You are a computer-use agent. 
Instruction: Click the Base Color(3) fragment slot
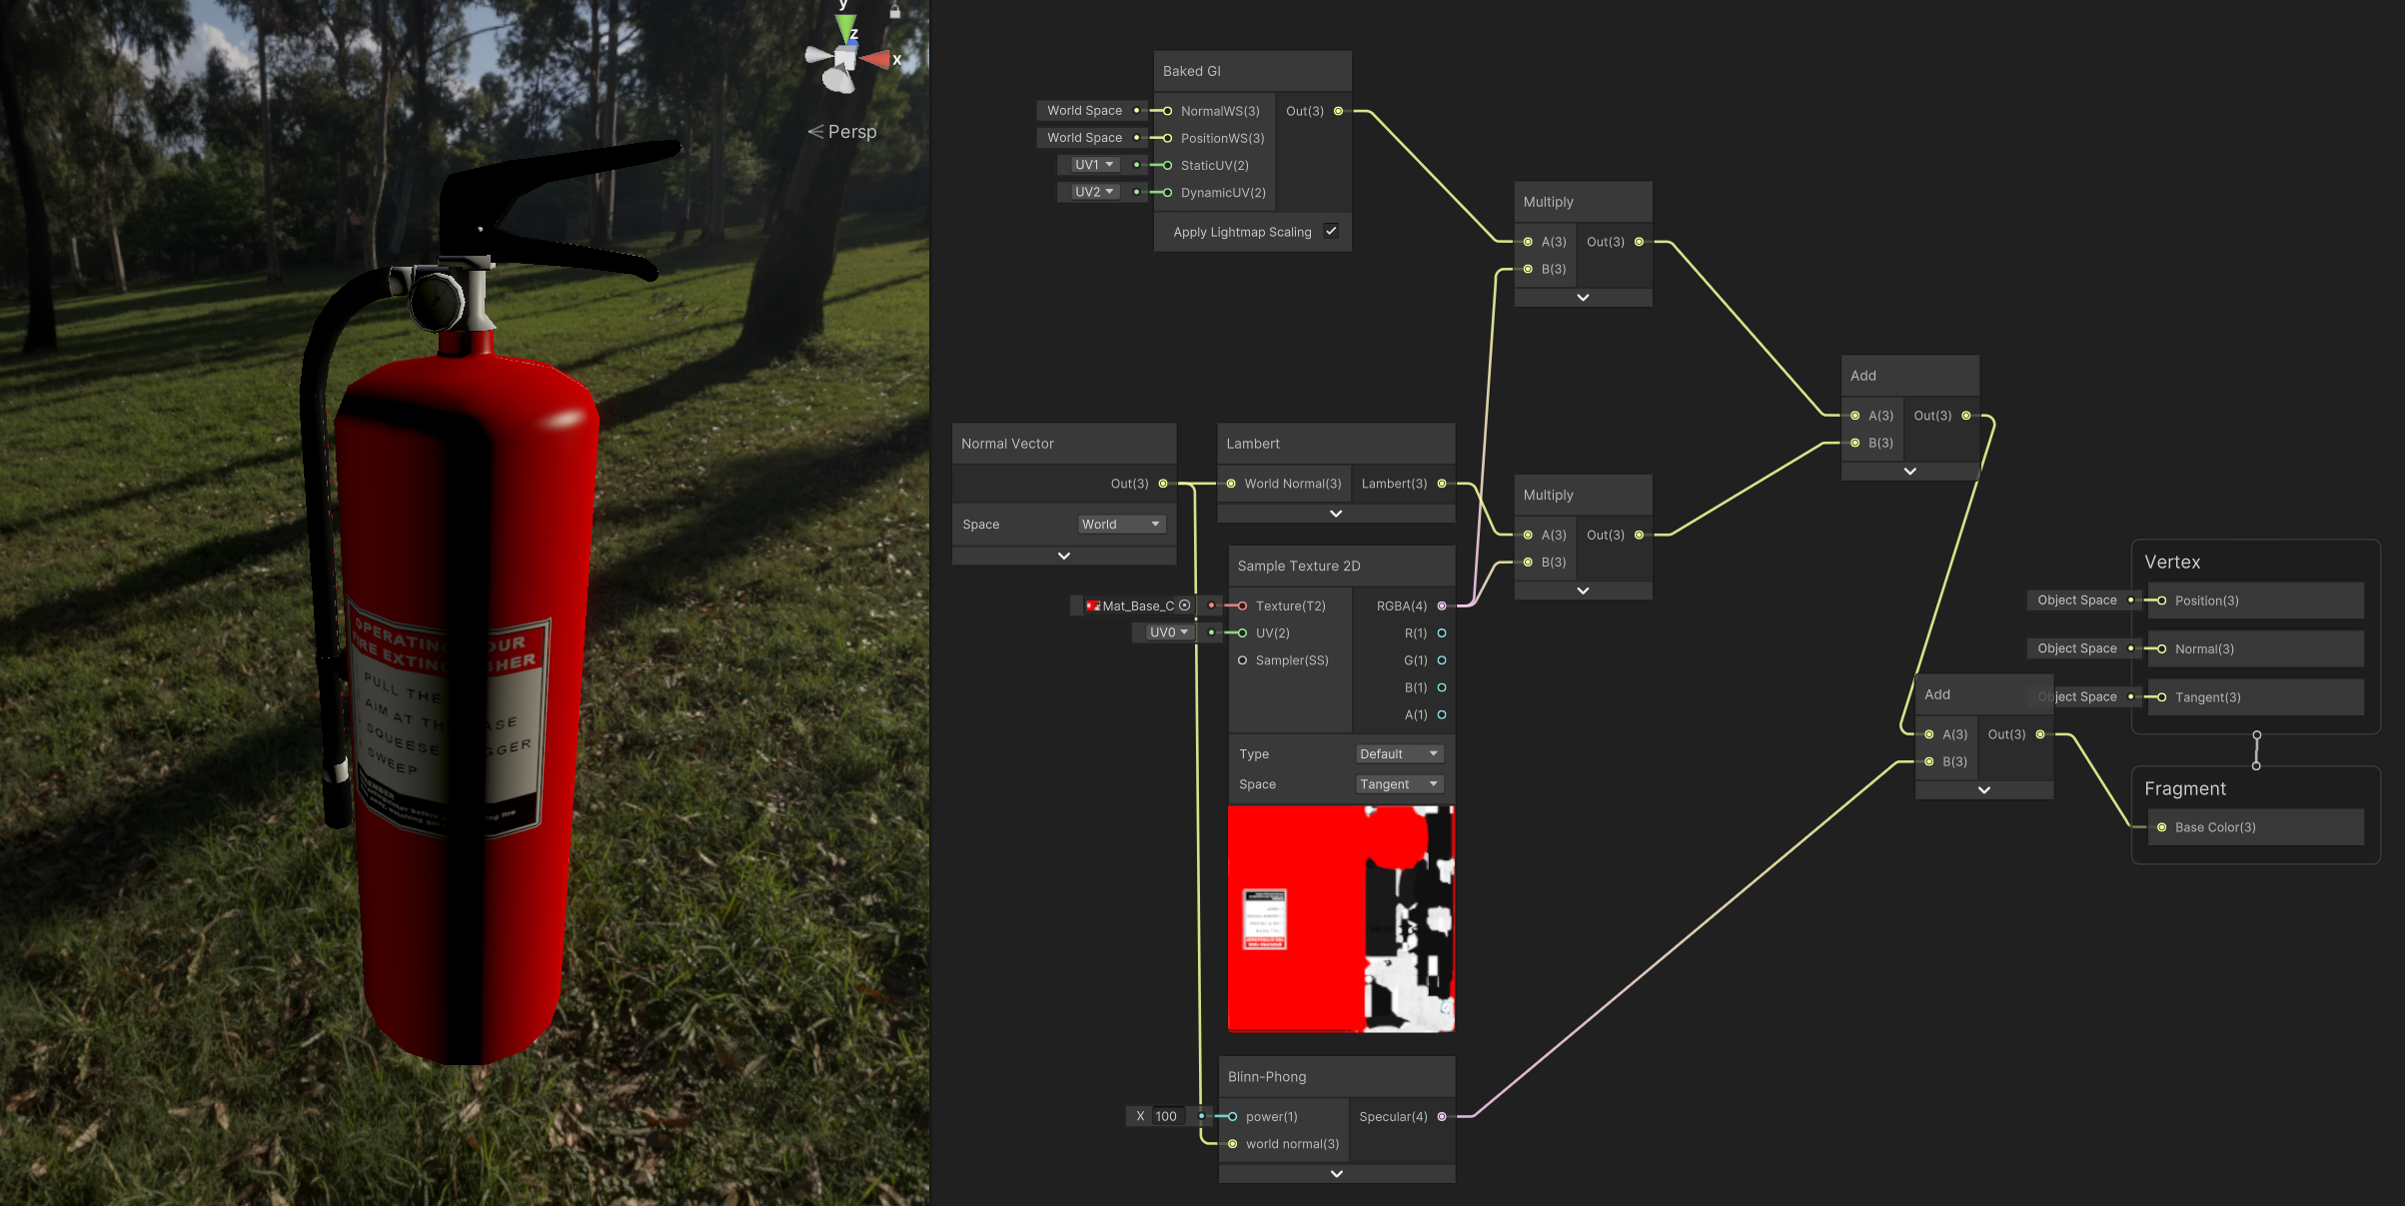2215,827
